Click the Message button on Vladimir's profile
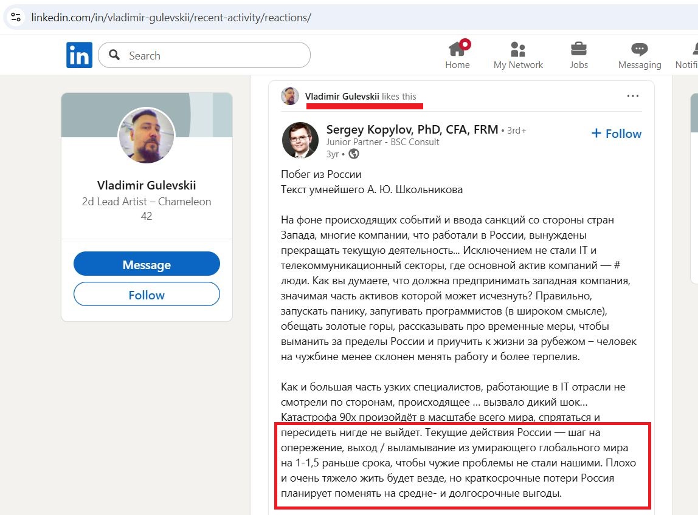This screenshot has width=698, height=515. click(146, 264)
